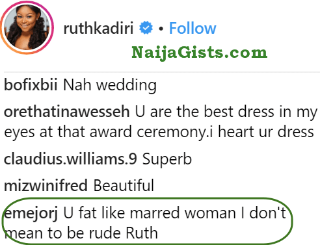Open ruthkadiri's profile picture story

(x=27, y=28)
